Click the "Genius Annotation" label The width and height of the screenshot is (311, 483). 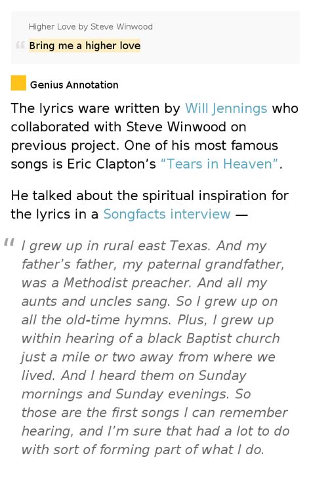pyautogui.click(x=74, y=85)
